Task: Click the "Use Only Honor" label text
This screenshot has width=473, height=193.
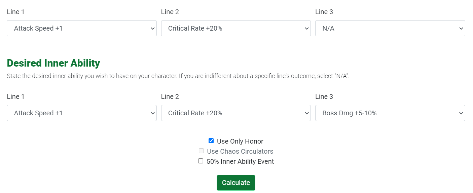Action: click(x=240, y=141)
